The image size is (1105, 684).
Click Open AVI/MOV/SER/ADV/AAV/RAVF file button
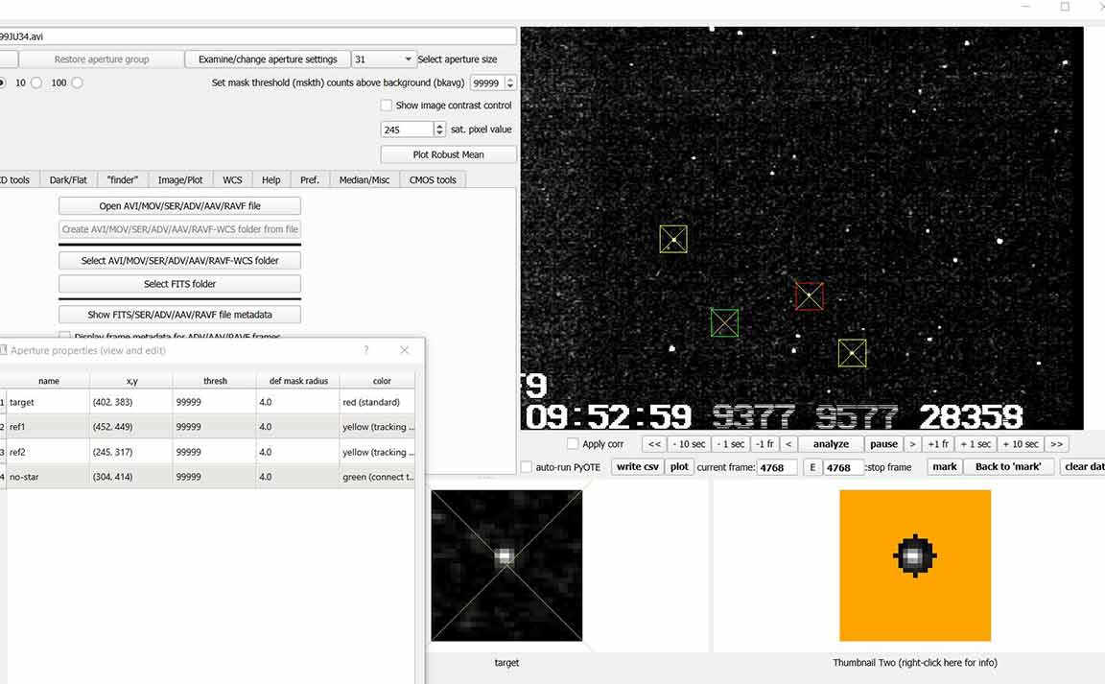point(179,206)
